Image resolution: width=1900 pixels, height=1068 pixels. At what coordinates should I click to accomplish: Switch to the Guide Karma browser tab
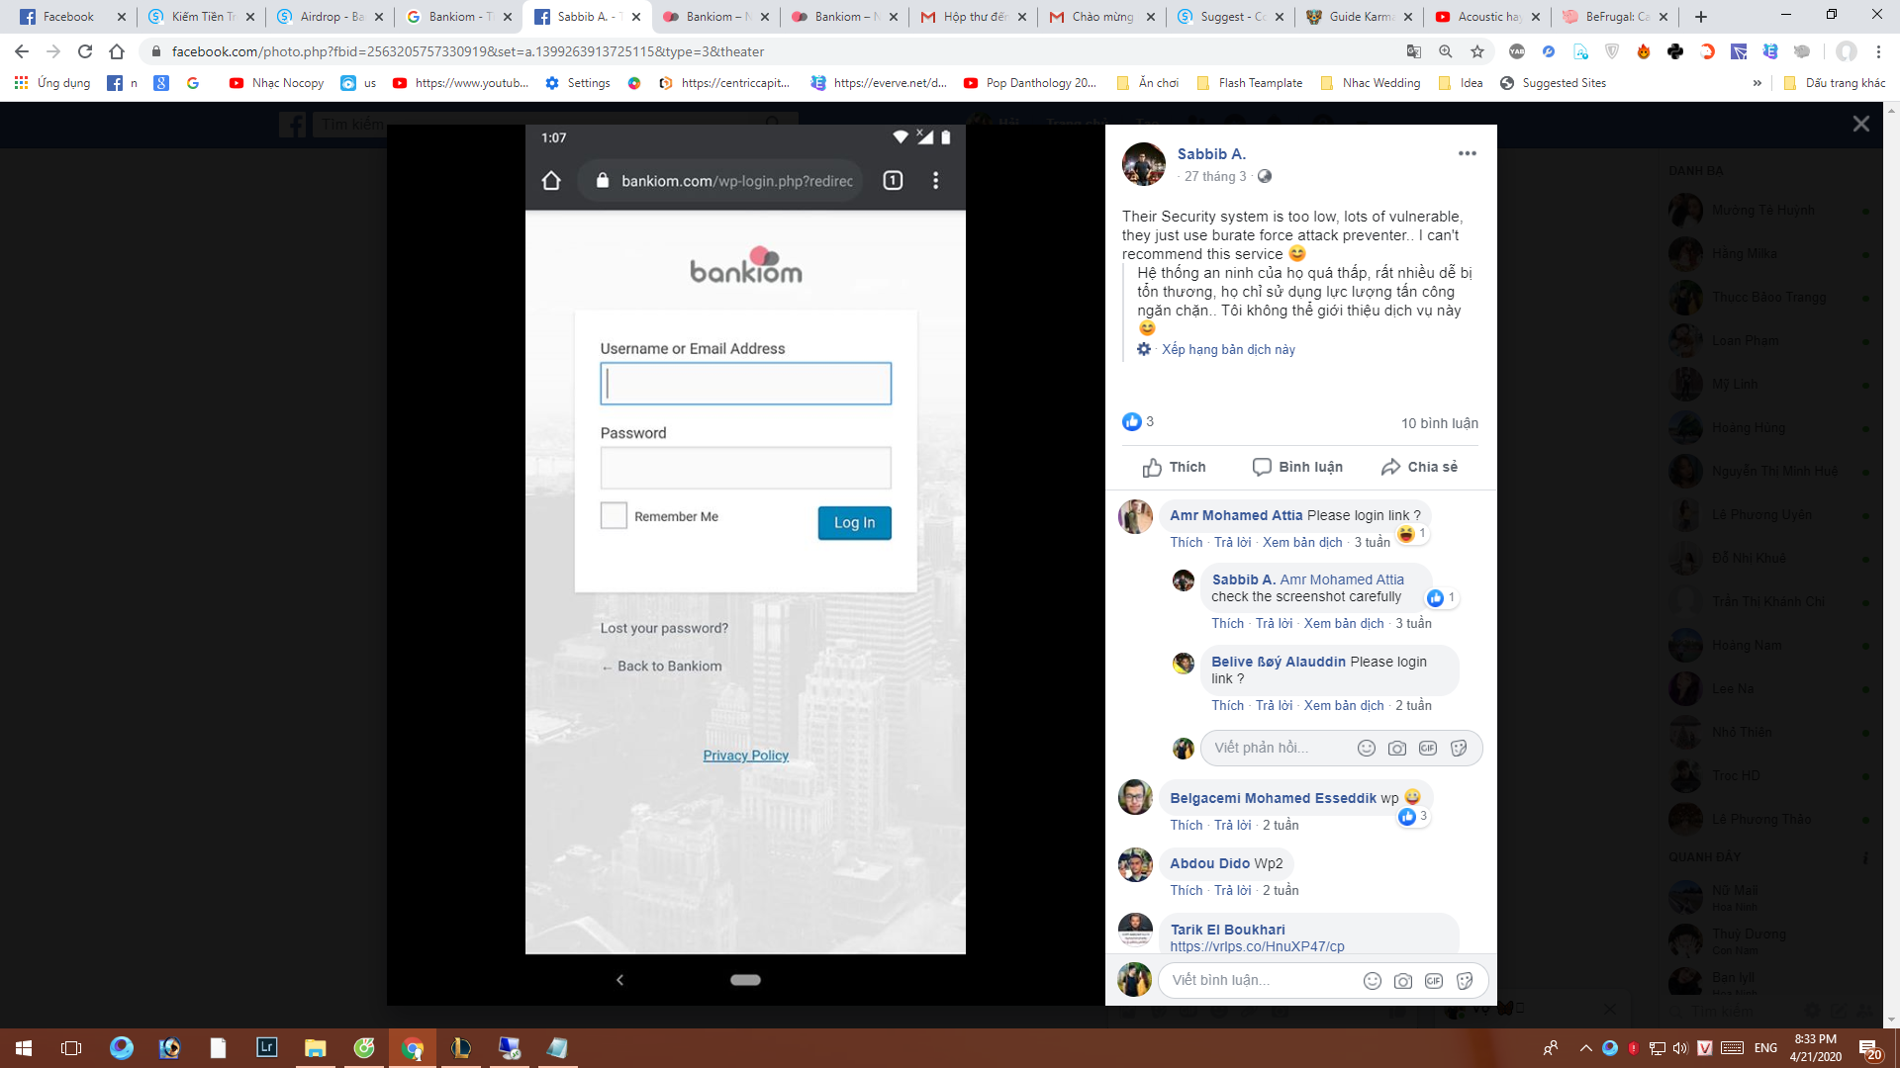coord(1361,17)
